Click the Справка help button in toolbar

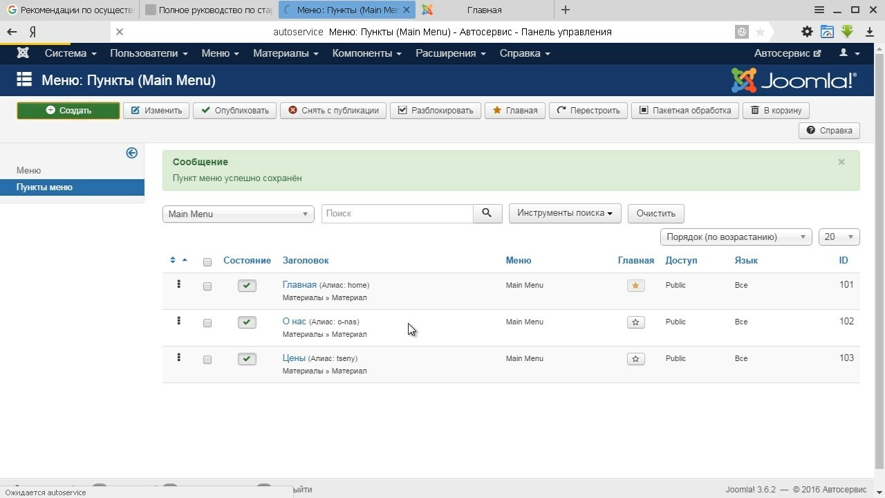[x=829, y=131]
